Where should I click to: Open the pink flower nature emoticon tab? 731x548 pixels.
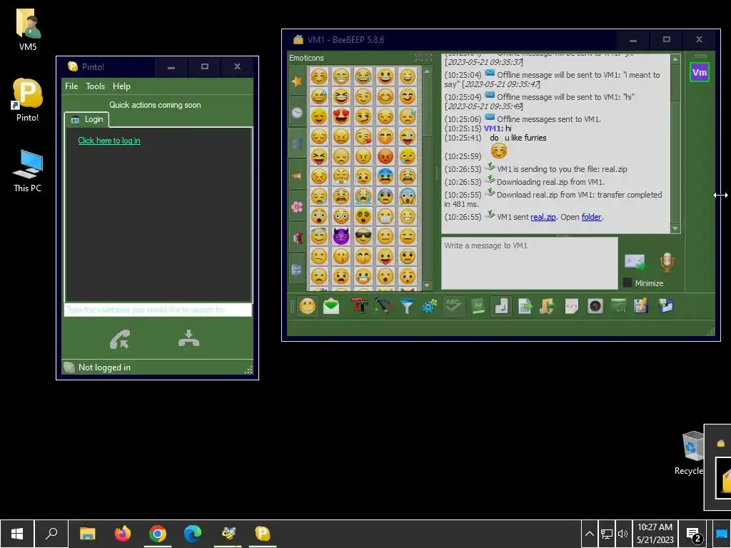coord(297,207)
